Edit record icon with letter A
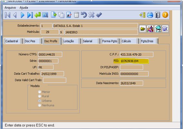The image size is (183, 129). coord(69,15)
